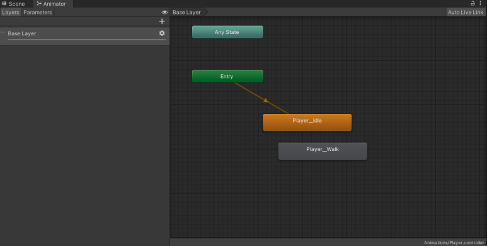
Task: Add a new layer with plus icon
Action: pos(162,21)
